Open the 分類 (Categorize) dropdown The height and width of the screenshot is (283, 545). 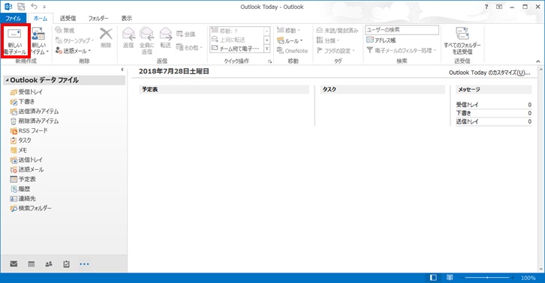pyautogui.click(x=328, y=40)
